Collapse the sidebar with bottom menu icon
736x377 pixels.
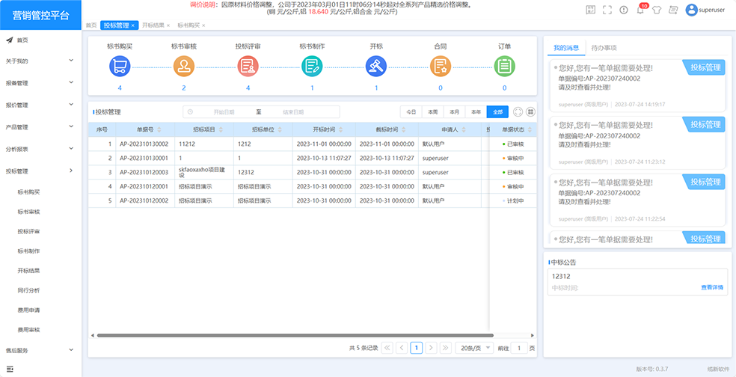pos(10,369)
